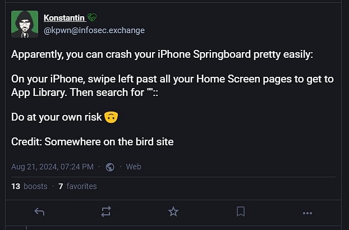Open the three-dot more options menu
This screenshot has width=349, height=230.
click(x=307, y=212)
